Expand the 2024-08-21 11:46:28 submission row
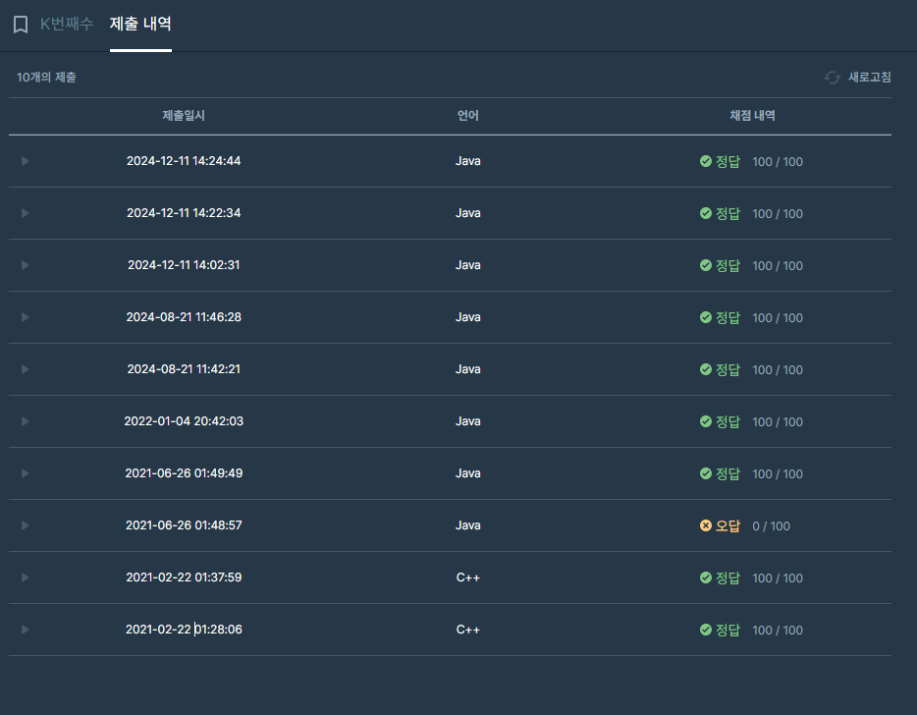Screen dimensions: 917x715 (x=26, y=317)
